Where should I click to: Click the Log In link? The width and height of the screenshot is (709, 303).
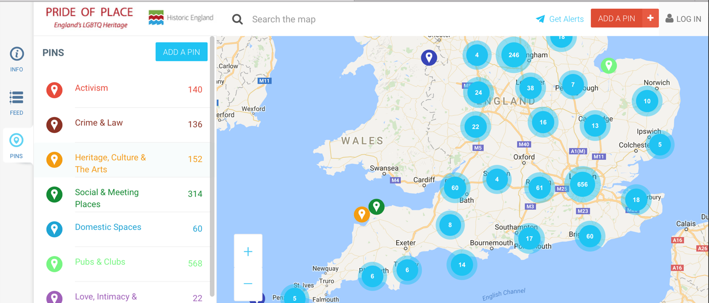[x=683, y=19]
